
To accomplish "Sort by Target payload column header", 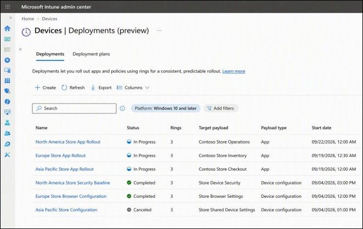I will tap(213, 128).
